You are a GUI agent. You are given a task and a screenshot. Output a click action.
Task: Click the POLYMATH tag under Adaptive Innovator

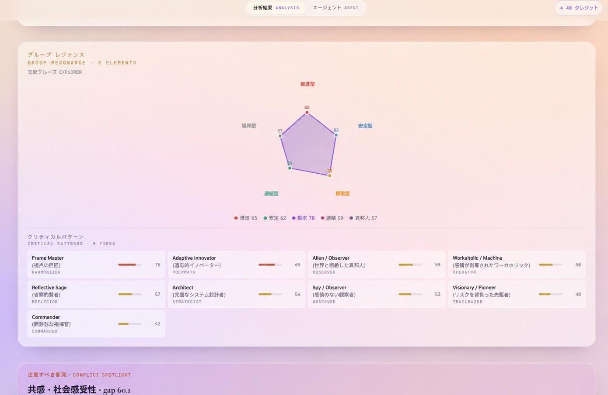coord(184,272)
